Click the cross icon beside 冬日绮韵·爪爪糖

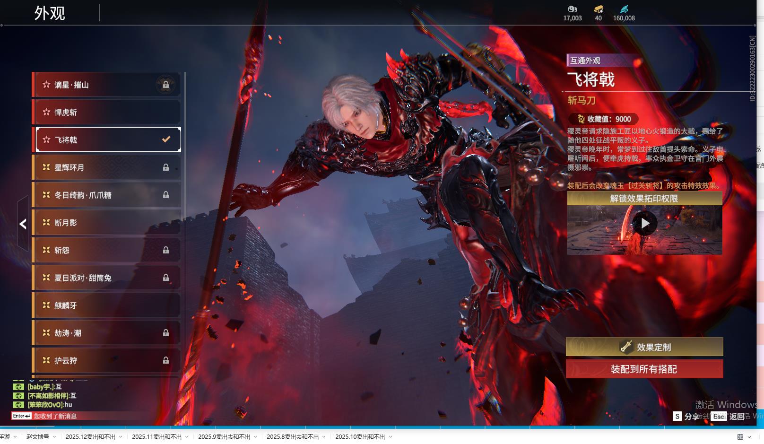[46, 194]
